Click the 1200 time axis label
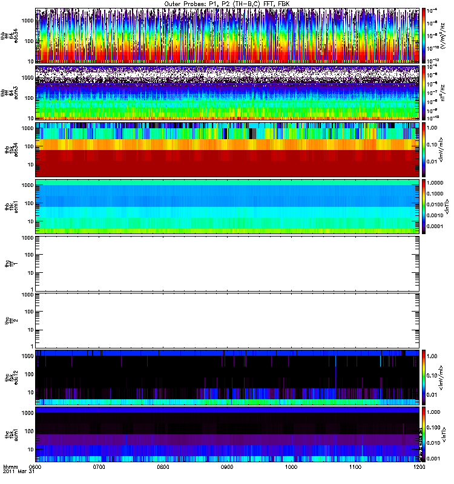 coord(419,467)
